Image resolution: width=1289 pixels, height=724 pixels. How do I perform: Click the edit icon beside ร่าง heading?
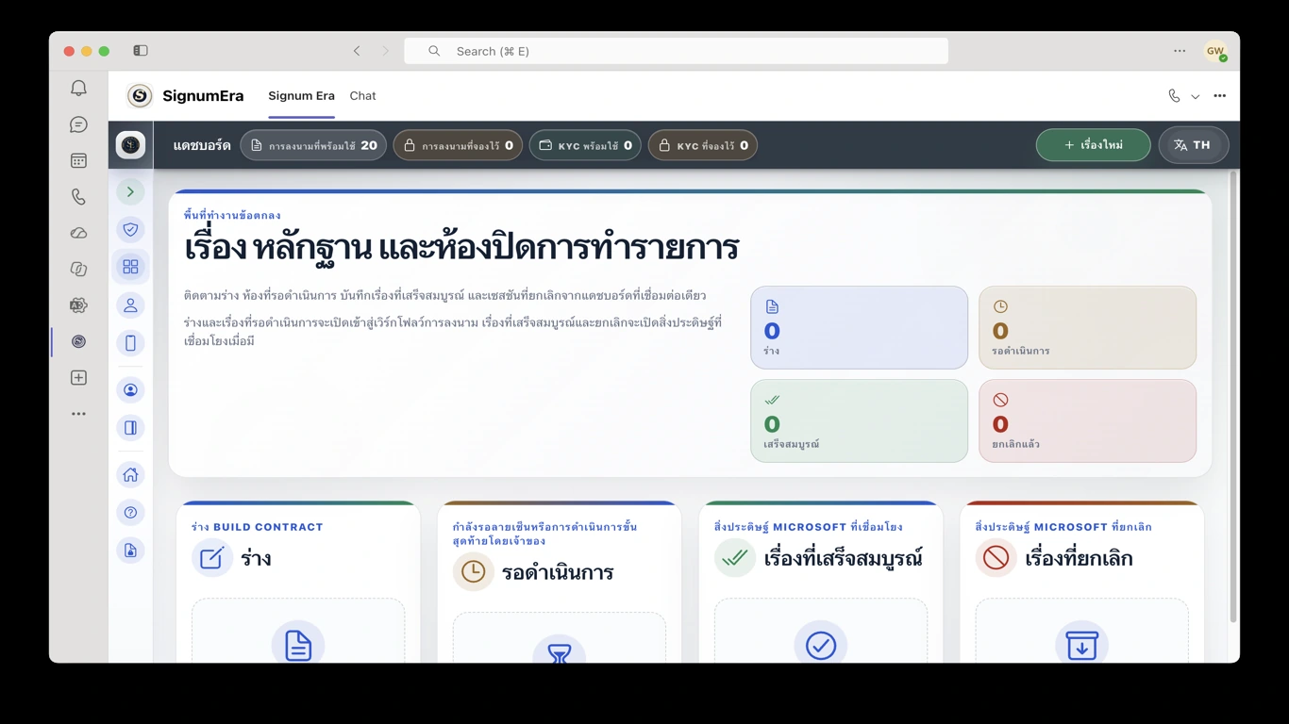pos(211,558)
